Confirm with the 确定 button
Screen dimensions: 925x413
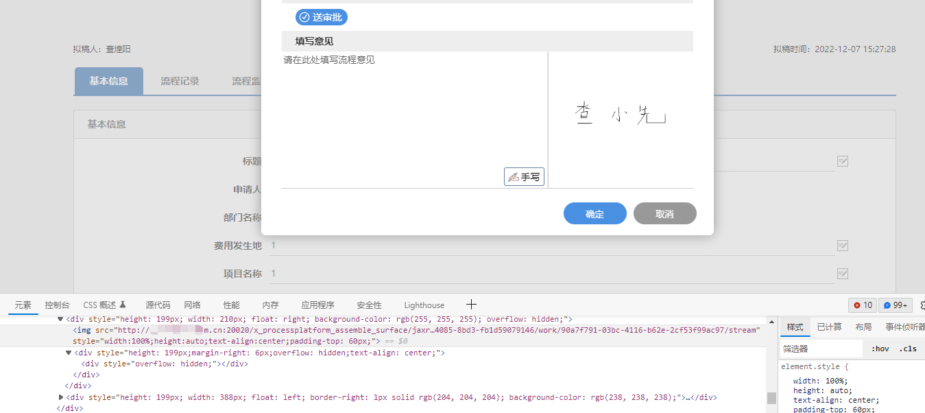(x=595, y=213)
